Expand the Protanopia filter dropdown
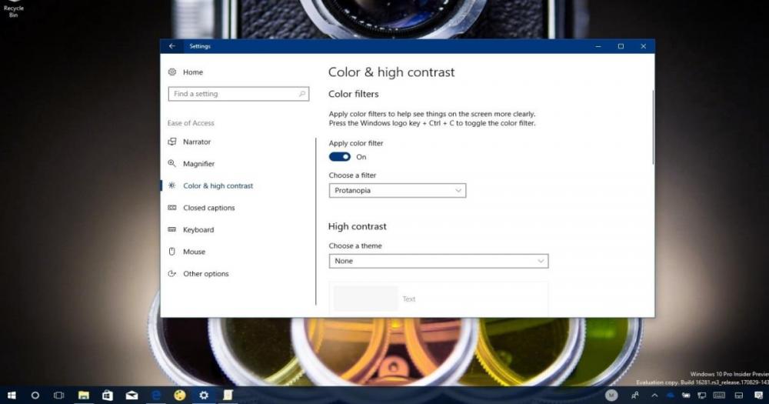This screenshot has width=769, height=404. click(x=397, y=190)
